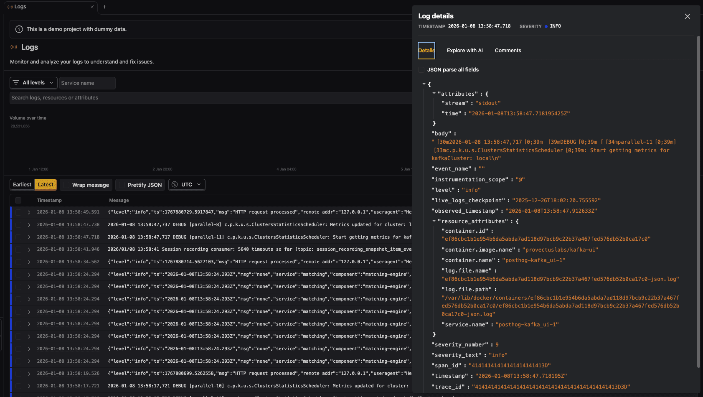
Task: Toggle the Wrap message checkbox
Action: [x=66, y=185]
